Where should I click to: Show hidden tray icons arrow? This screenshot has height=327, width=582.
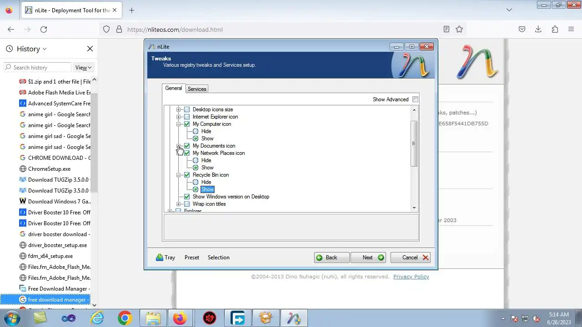502,318
